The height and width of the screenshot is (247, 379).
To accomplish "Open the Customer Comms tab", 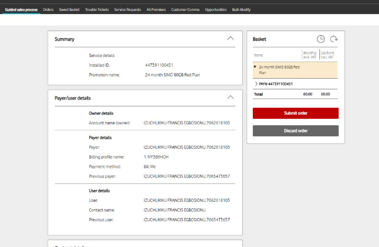I will point(185,10).
